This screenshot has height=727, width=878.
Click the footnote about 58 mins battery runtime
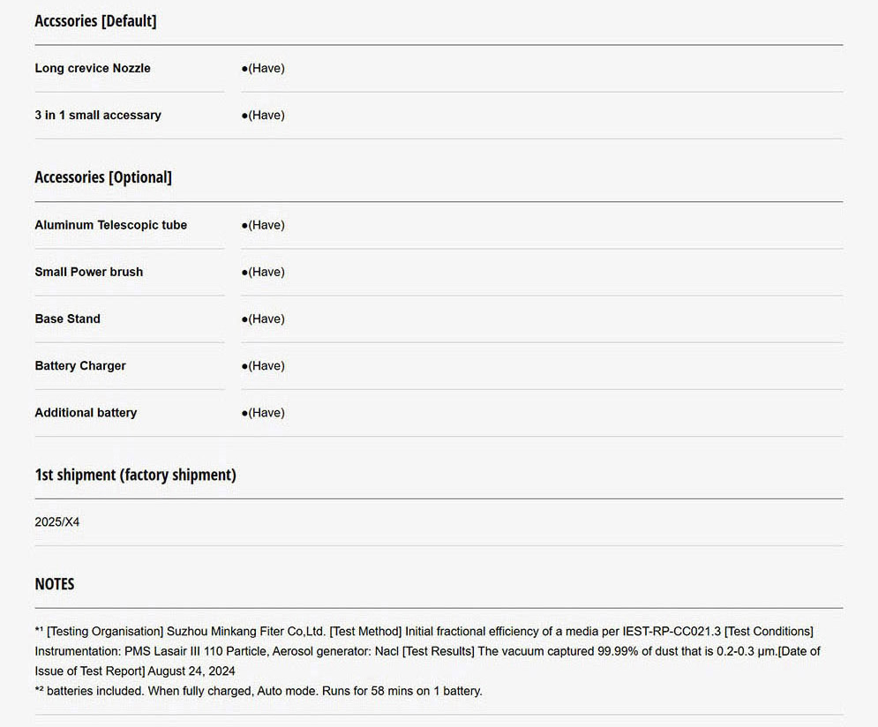259,691
